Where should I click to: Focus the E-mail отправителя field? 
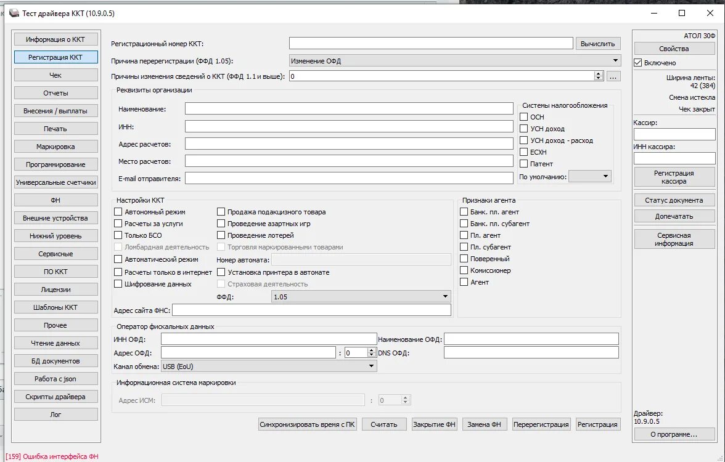(349, 179)
